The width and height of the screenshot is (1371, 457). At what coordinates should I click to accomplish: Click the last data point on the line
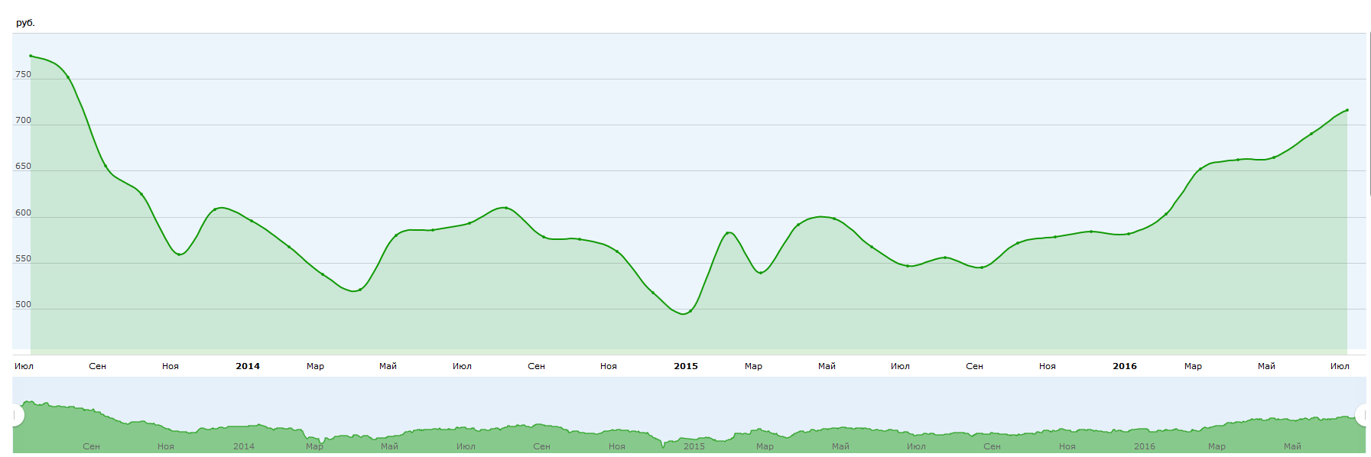(x=1347, y=110)
